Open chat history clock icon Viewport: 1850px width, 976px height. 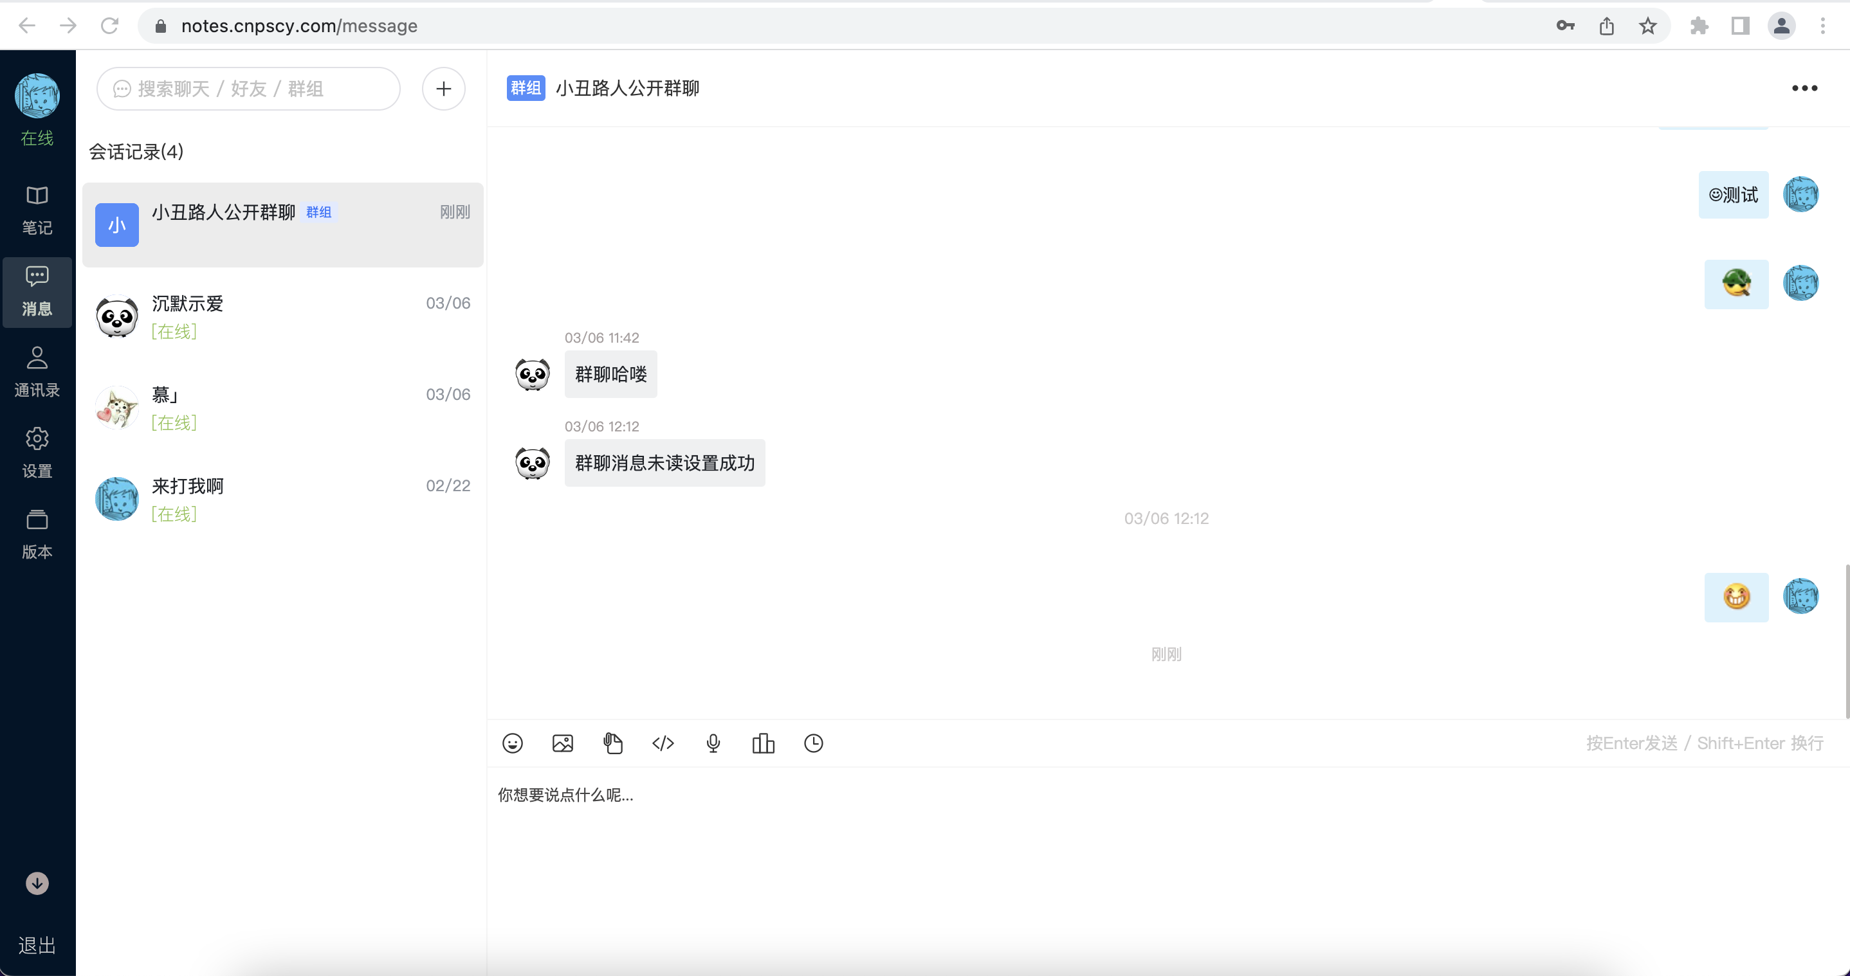(813, 743)
